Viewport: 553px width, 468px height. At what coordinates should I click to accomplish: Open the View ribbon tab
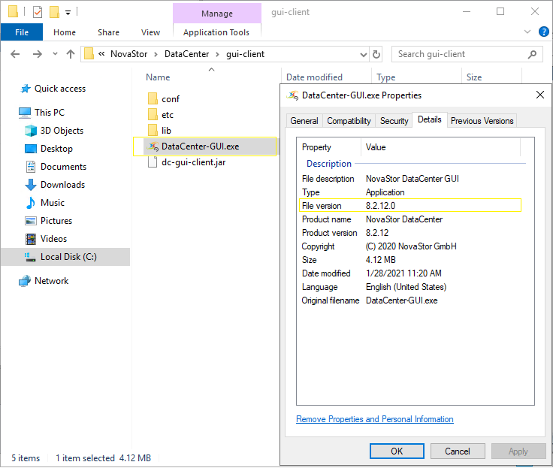click(150, 32)
